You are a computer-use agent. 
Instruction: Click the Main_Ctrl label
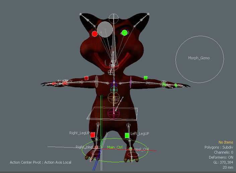[115, 147]
